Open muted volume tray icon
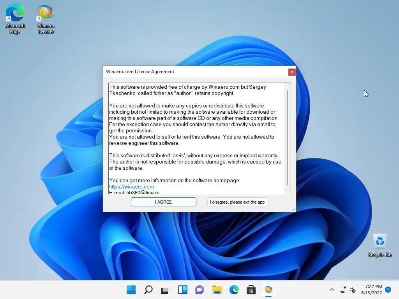The height and width of the screenshot is (299, 399). pos(352,290)
